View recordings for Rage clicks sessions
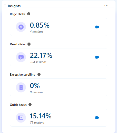The image size is (117, 133). point(97,27)
